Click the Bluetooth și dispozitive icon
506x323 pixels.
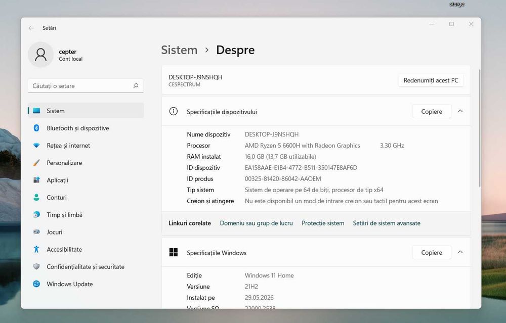point(36,128)
